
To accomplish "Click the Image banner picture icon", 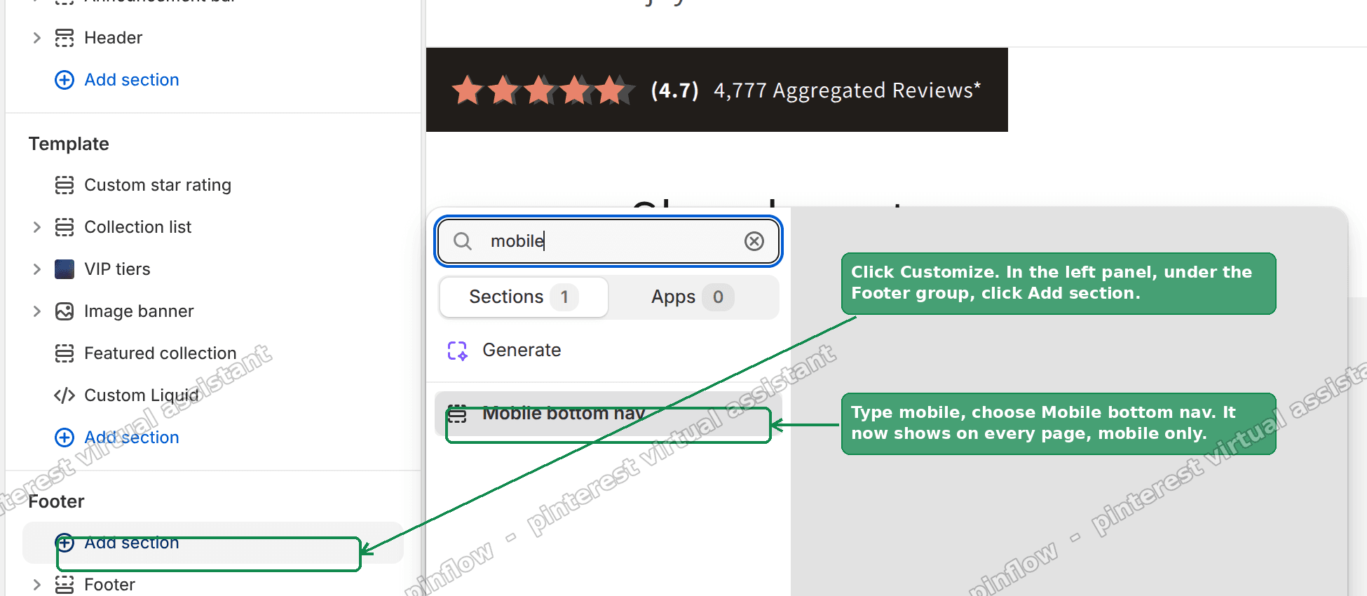I will pyautogui.click(x=64, y=311).
